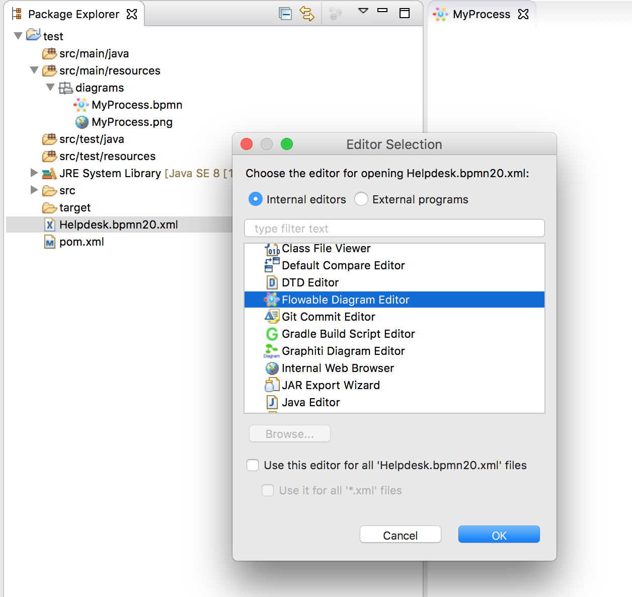Click the src/main/java source folder icon
Screen dimensions: 632x597
[x=49, y=53]
